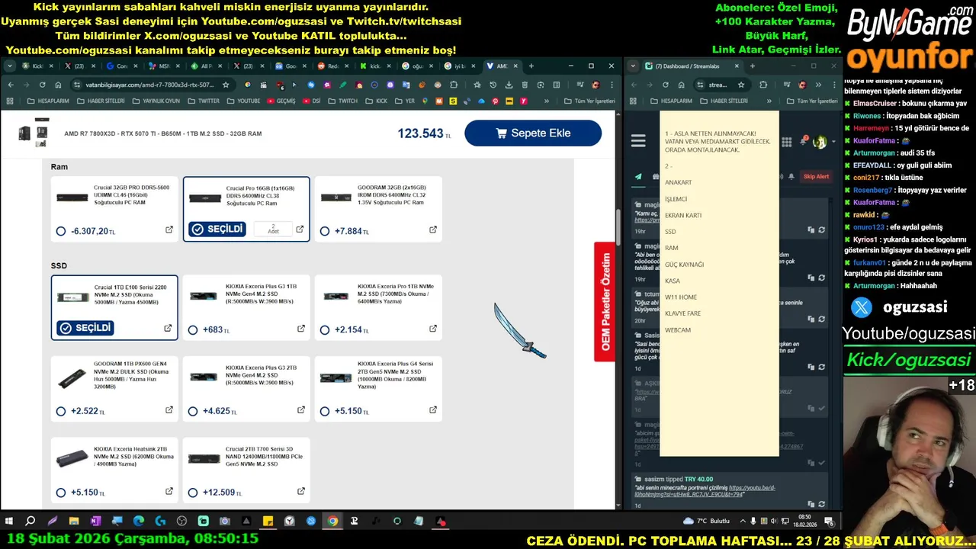976x549 pixels.
Task: Select GOODRAM 1TB PX600 +2.522 TL option
Action: [61, 411]
